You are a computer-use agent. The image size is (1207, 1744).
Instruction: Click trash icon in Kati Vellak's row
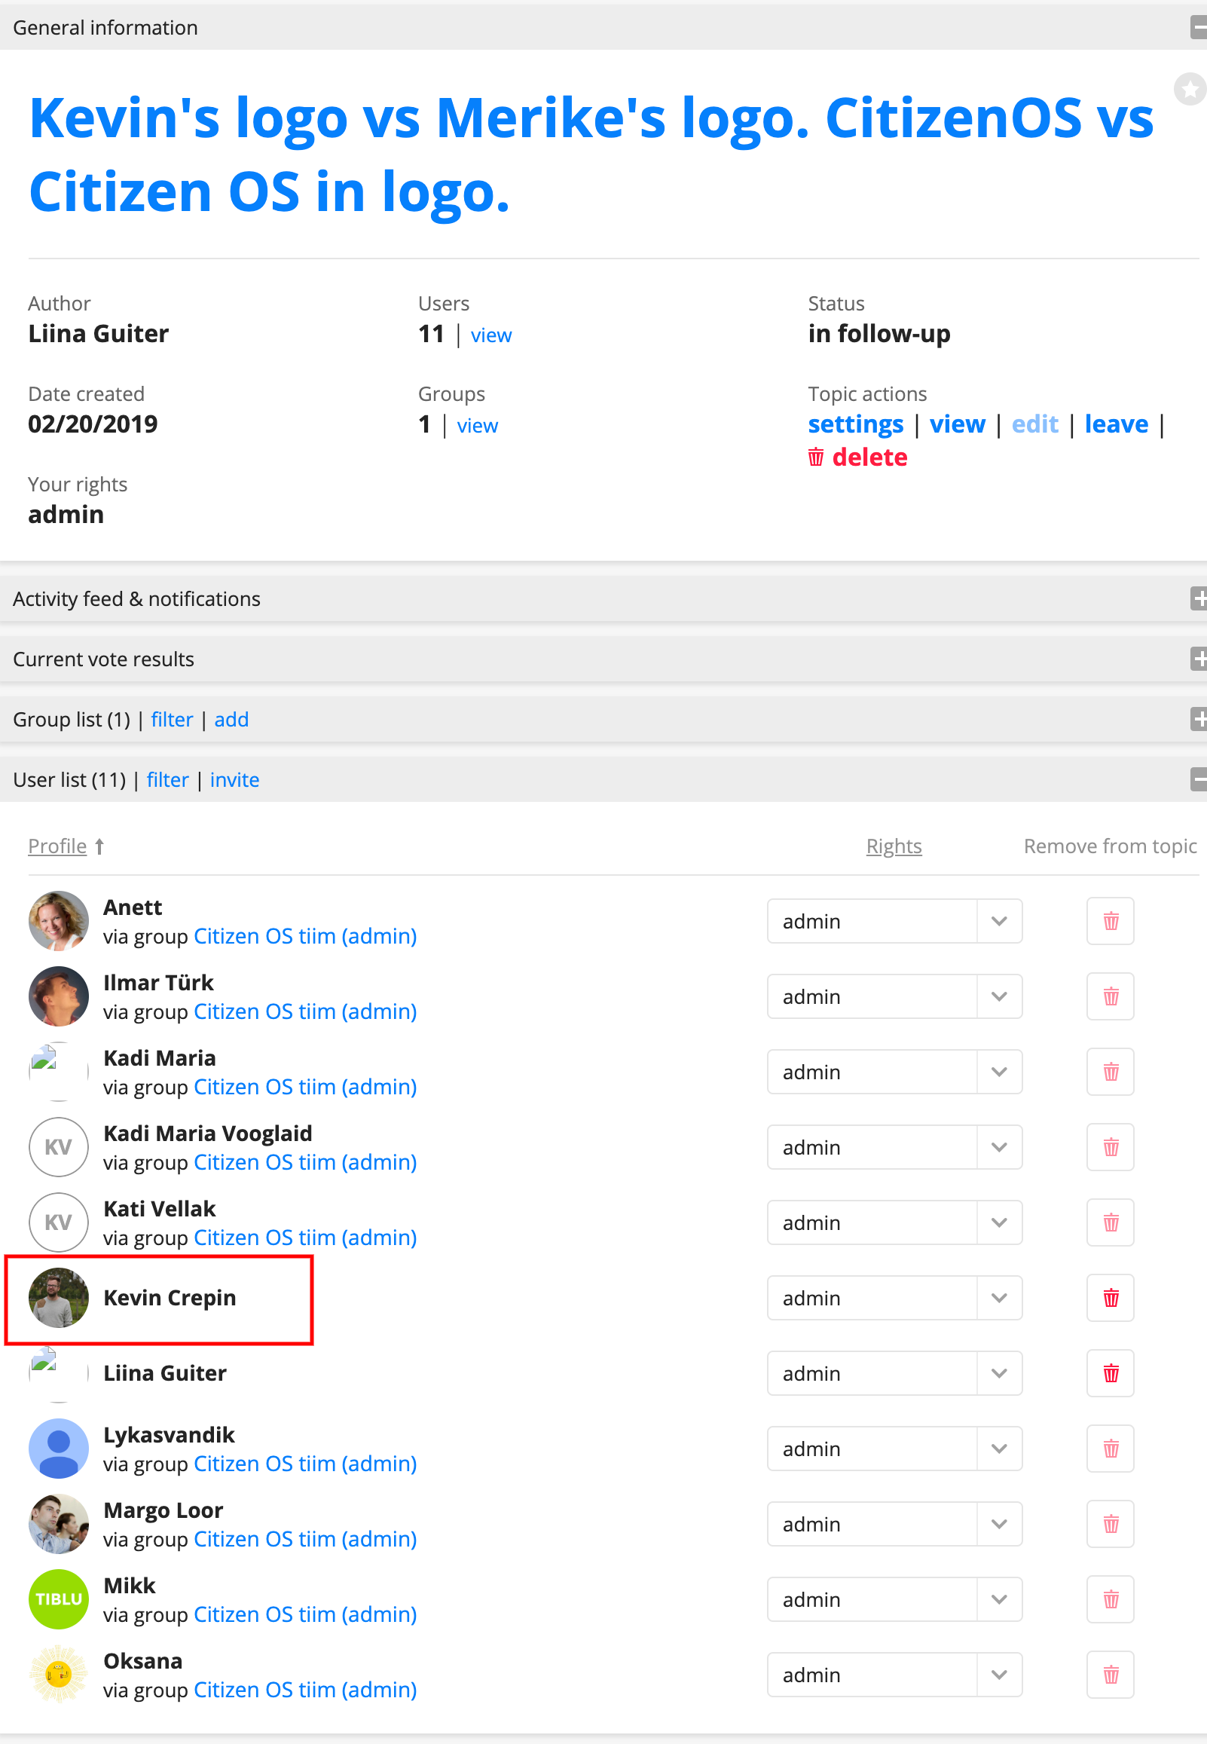pos(1111,1222)
